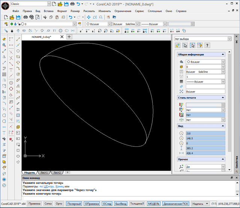Toggle the Привязка snap button
240x208 pixels.
click(35, 204)
